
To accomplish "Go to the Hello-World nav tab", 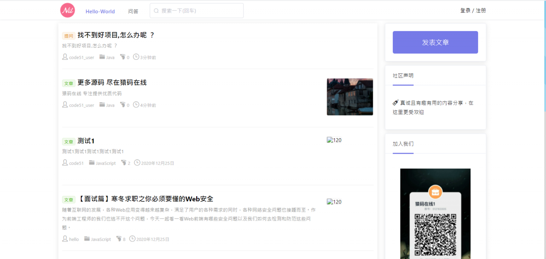I will pos(100,12).
